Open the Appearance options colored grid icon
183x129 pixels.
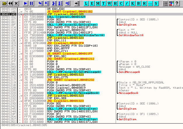[x=171, y=3]
